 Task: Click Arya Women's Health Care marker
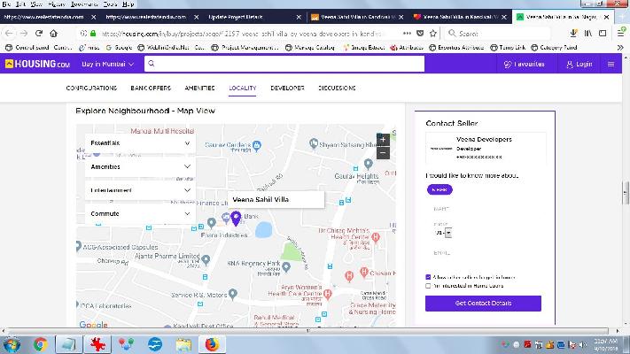pyautogui.click(x=328, y=294)
